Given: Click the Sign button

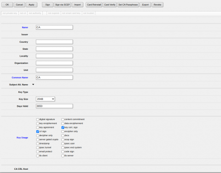Looking at the screenshot, I should (47, 5).
